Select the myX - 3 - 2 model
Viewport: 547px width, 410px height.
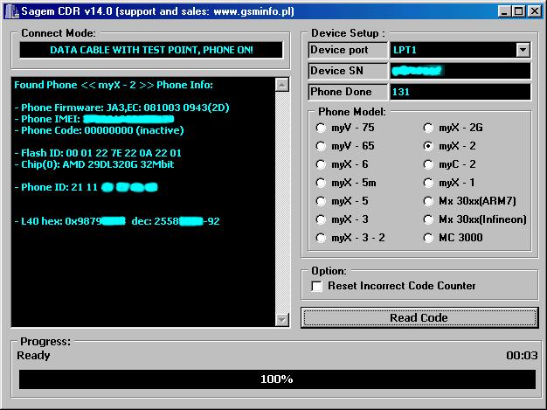(x=321, y=238)
